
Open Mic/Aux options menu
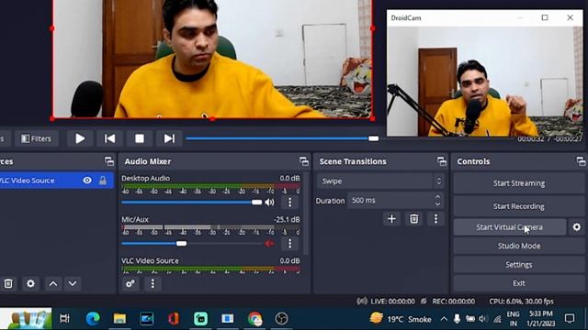pyautogui.click(x=289, y=244)
